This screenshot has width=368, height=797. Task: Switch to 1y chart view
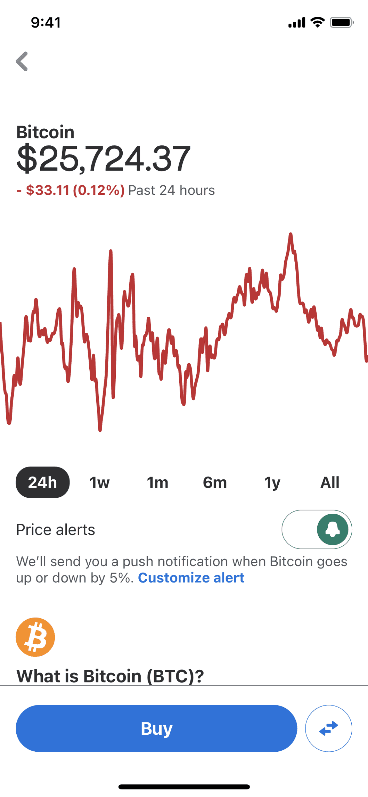coord(272,482)
